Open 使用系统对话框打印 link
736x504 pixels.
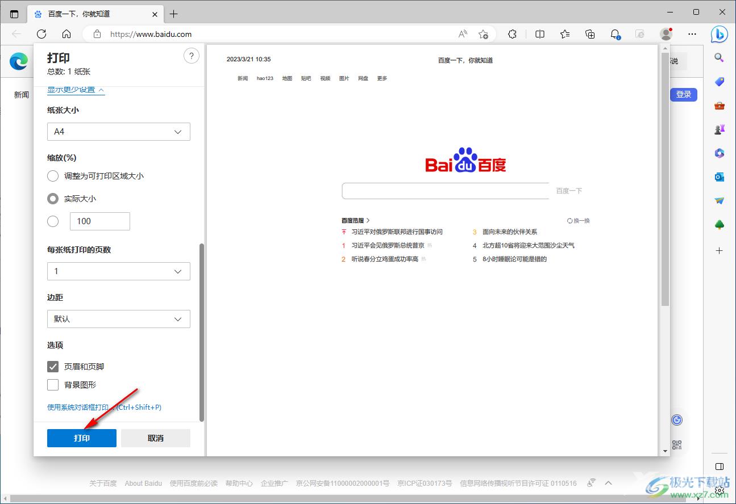105,407
